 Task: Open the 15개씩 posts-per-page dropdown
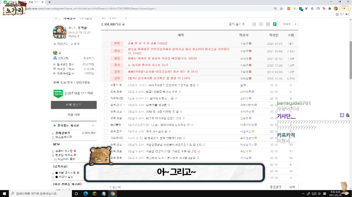pos(289,24)
